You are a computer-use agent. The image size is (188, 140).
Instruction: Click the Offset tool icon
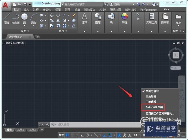coord(74,26)
